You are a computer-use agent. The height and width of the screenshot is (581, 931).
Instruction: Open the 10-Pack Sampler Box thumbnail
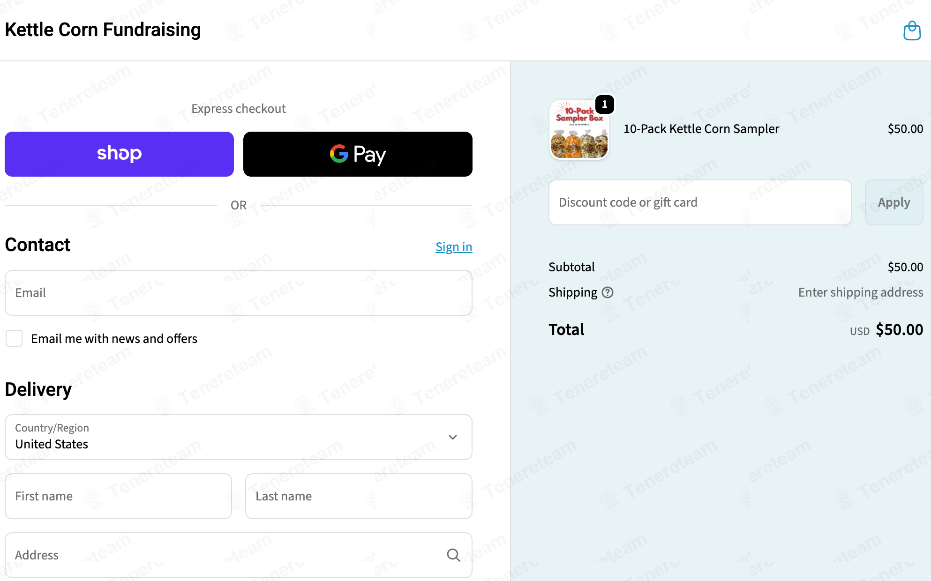coord(579,130)
